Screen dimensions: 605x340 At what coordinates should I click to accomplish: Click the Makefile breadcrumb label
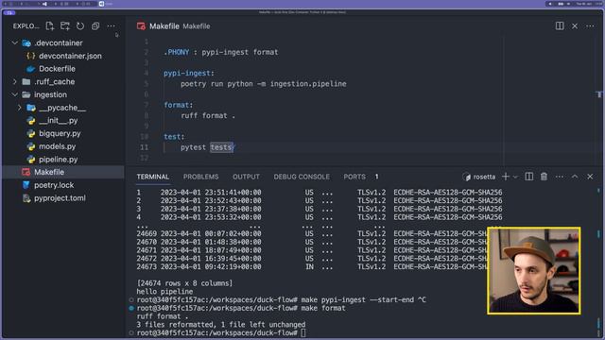(197, 26)
